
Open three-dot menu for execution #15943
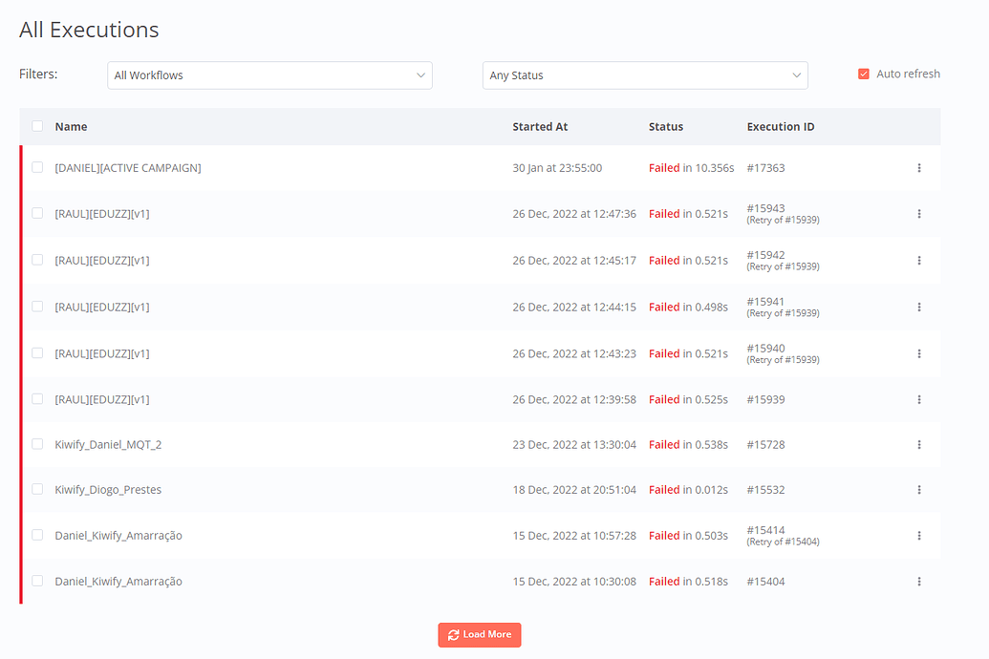pos(918,214)
